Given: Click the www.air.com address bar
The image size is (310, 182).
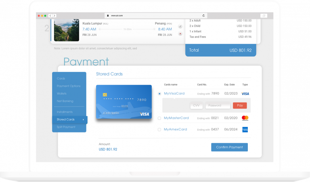Looking at the screenshot, I should pos(156,15).
